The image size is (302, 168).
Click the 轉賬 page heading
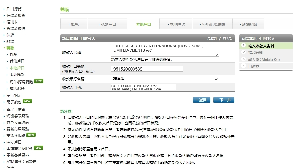pos(65,10)
